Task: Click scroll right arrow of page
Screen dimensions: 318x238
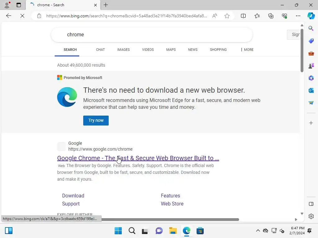Action: coord(296,220)
